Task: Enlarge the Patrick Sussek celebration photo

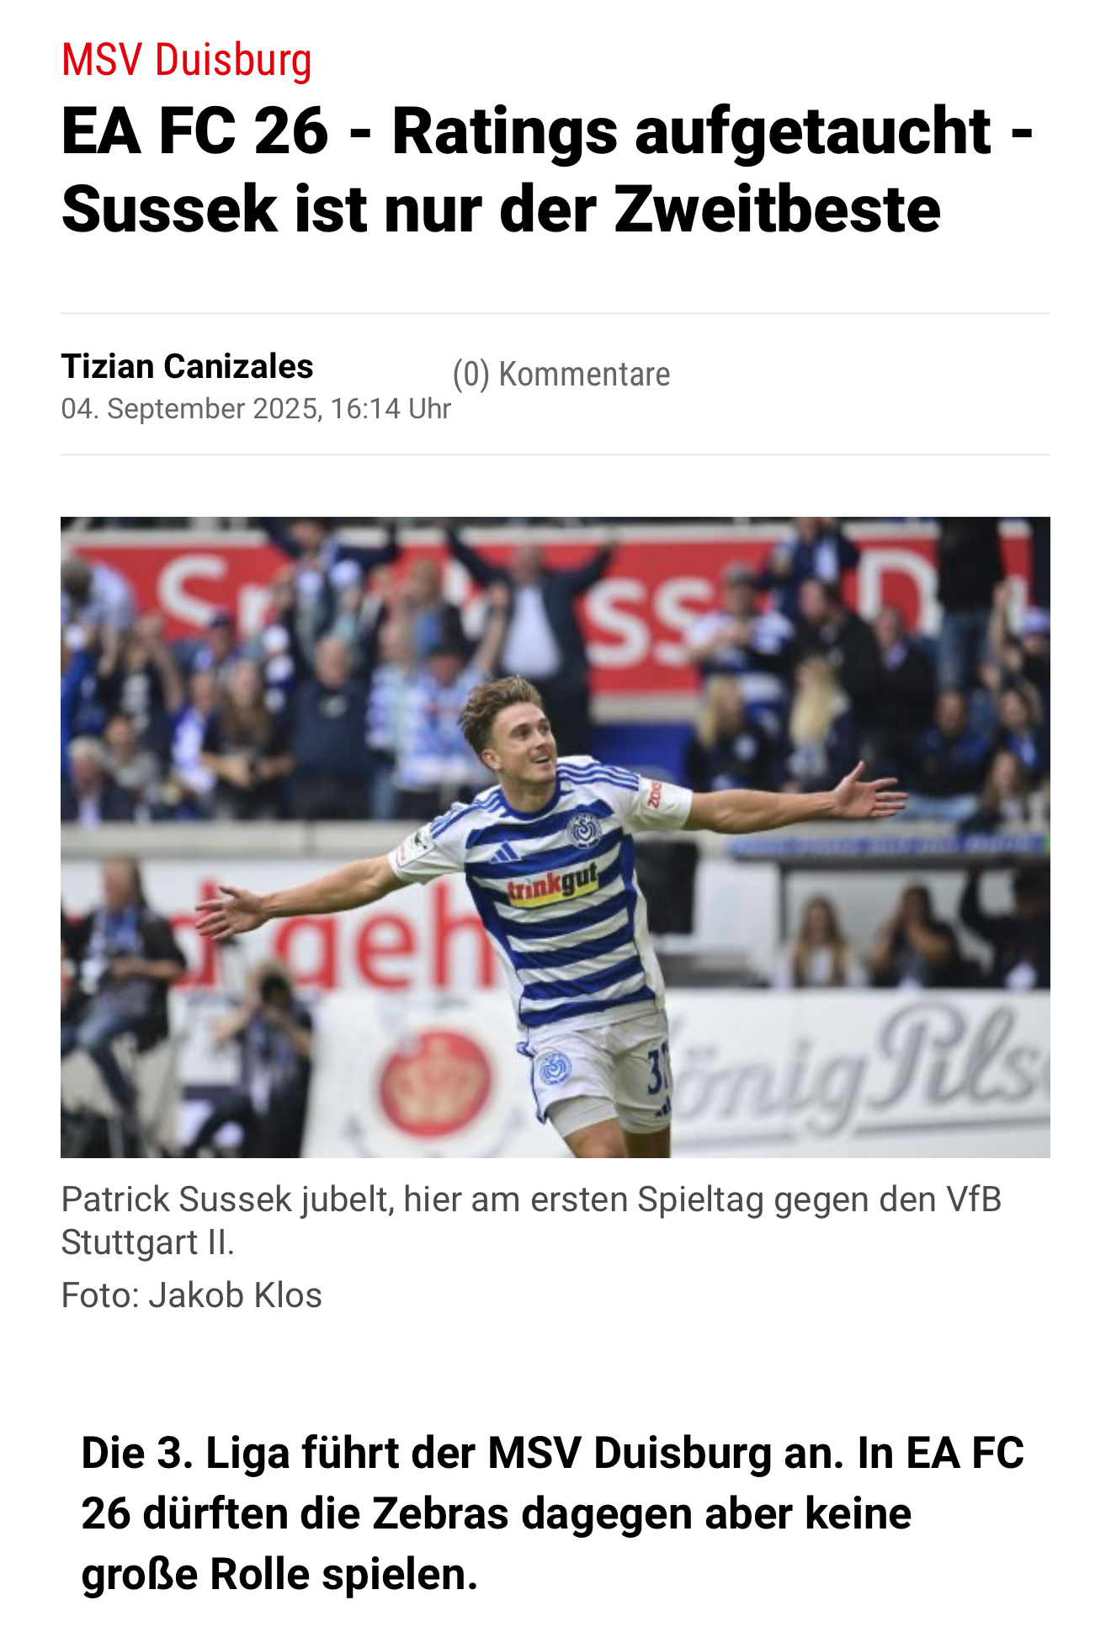Action: (555, 837)
